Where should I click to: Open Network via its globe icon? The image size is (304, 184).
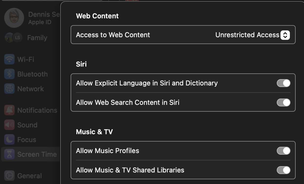(9, 89)
